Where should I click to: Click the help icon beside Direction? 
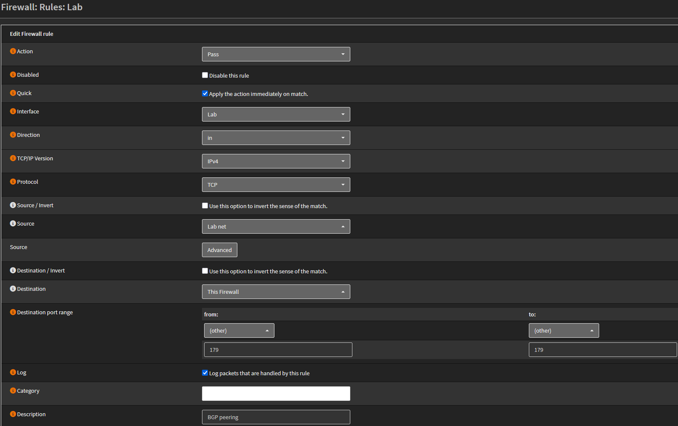point(13,135)
